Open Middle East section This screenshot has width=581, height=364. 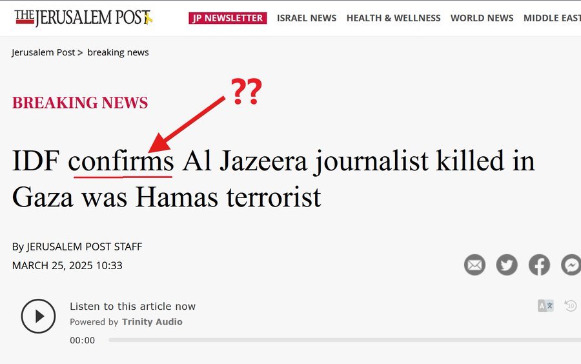(x=552, y=18)
